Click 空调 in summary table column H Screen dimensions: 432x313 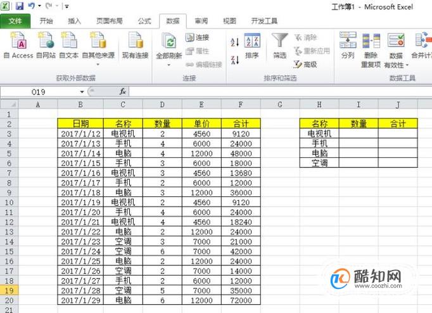(319, 163)
